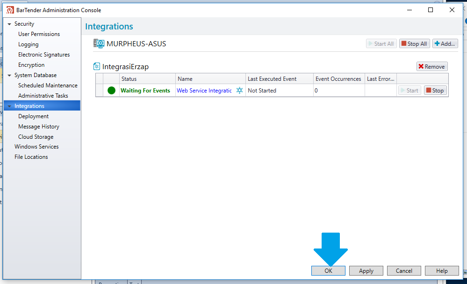Open the Web Service Integration gear icon
This screenshot has width=467, height=284.
click(239, 90)
